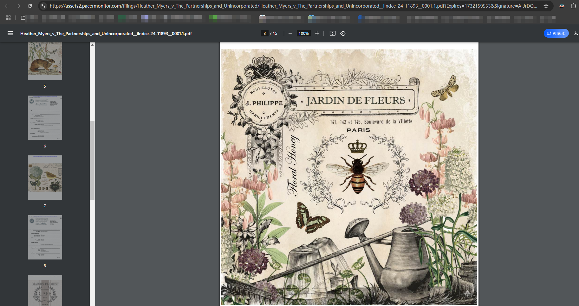
Task: Click the total page count "/ 15"
Action: coord(274,33)
